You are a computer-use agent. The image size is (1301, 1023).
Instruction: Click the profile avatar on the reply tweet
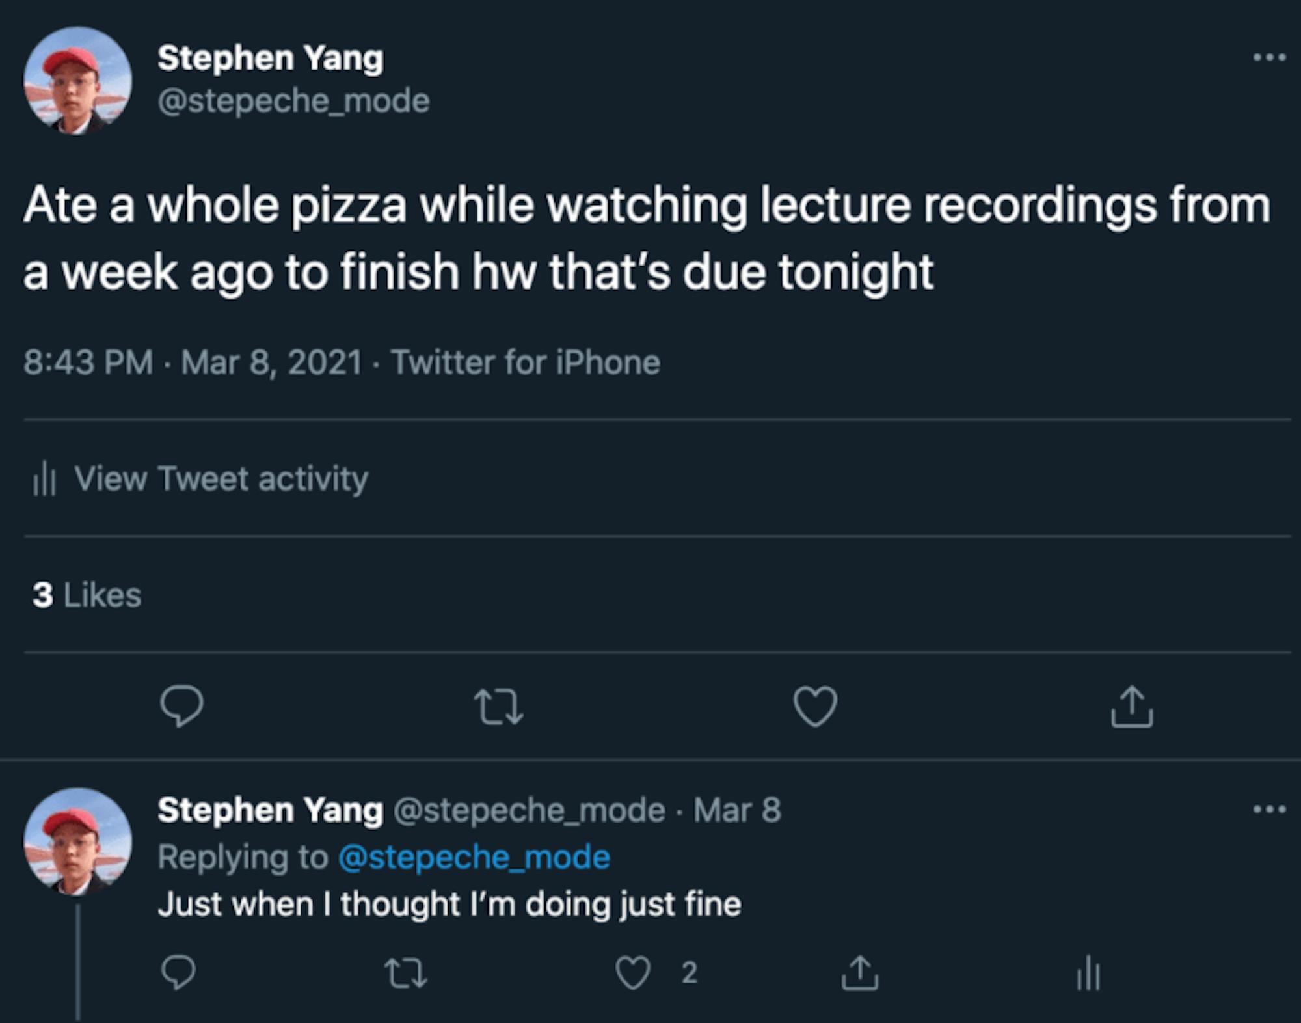tap(77, 841)
